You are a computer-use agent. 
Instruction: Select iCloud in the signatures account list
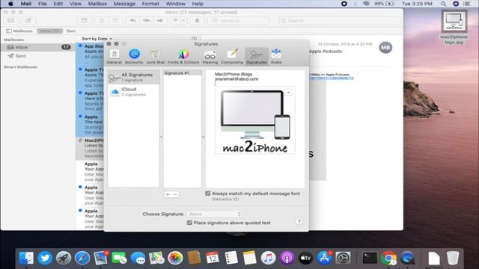point(133,92)
